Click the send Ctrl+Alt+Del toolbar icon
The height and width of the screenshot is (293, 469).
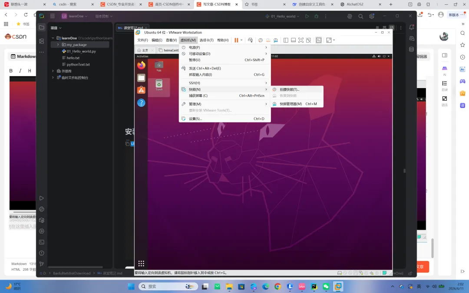251,40
